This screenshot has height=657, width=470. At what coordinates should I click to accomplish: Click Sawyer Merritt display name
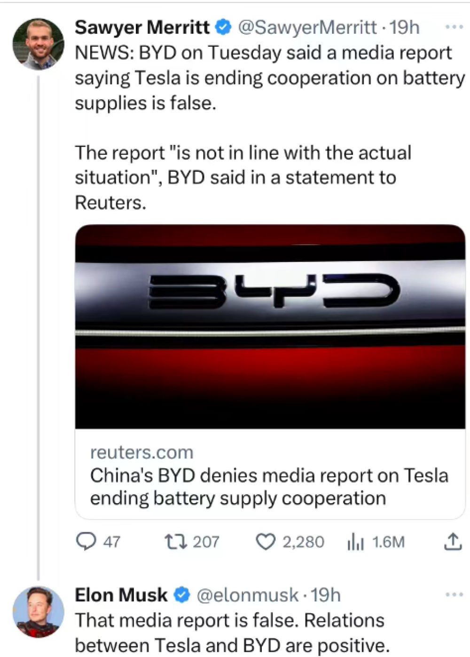coord(142,27)
